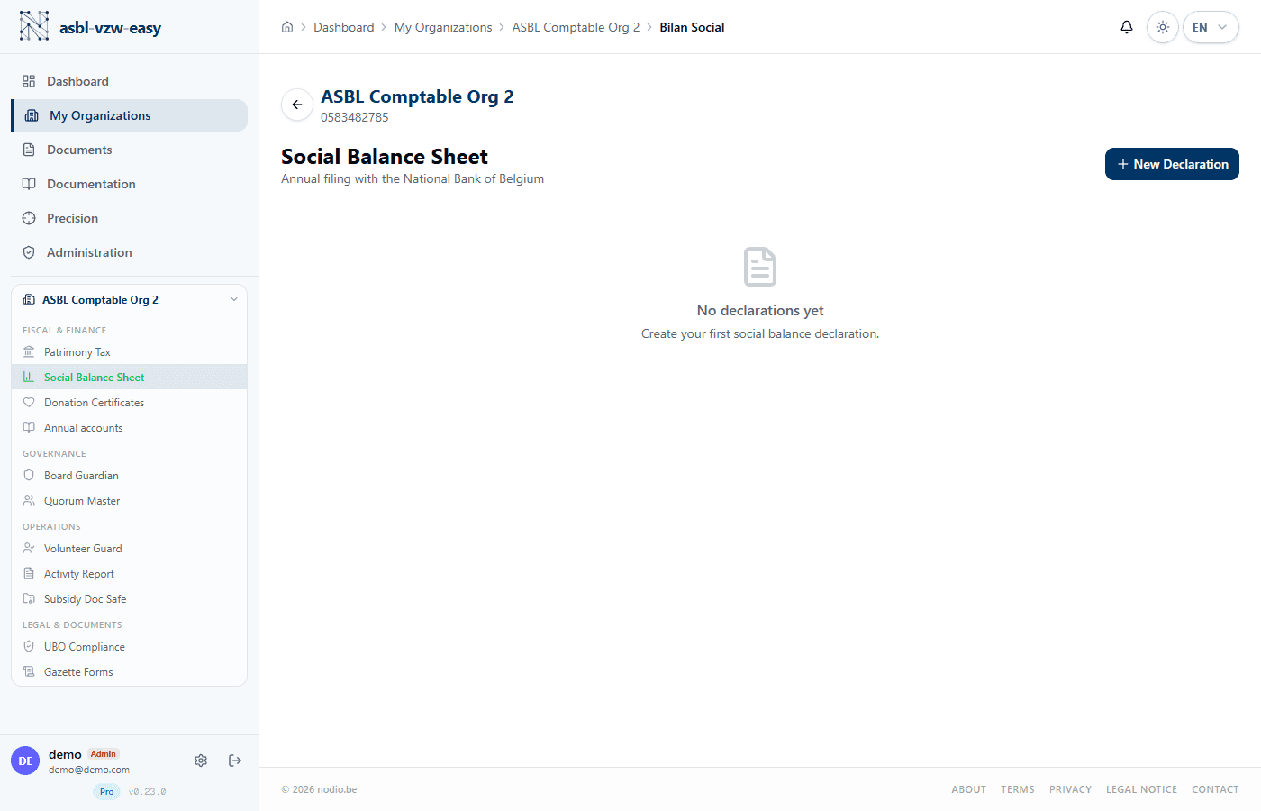Click the ASBL Comptable Org 2 page title
1261x811 pixels.
coord(417,96)
